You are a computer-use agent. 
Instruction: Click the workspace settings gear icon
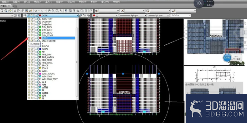point(15,15)
